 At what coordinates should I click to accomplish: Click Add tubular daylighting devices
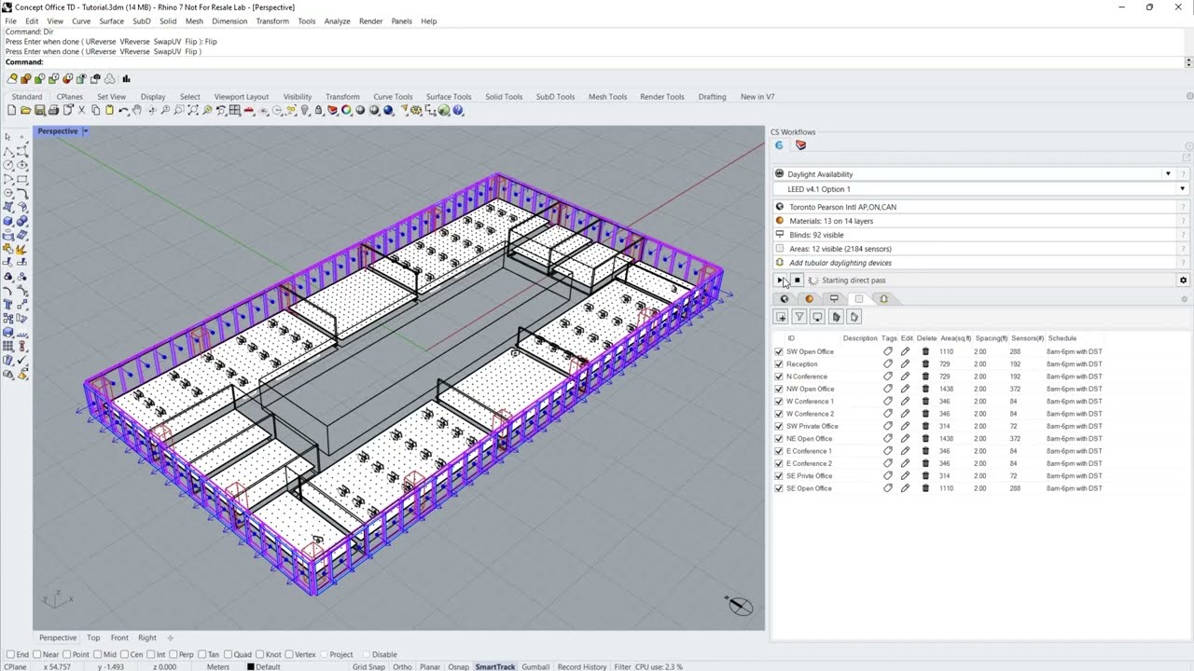point(840,263)
